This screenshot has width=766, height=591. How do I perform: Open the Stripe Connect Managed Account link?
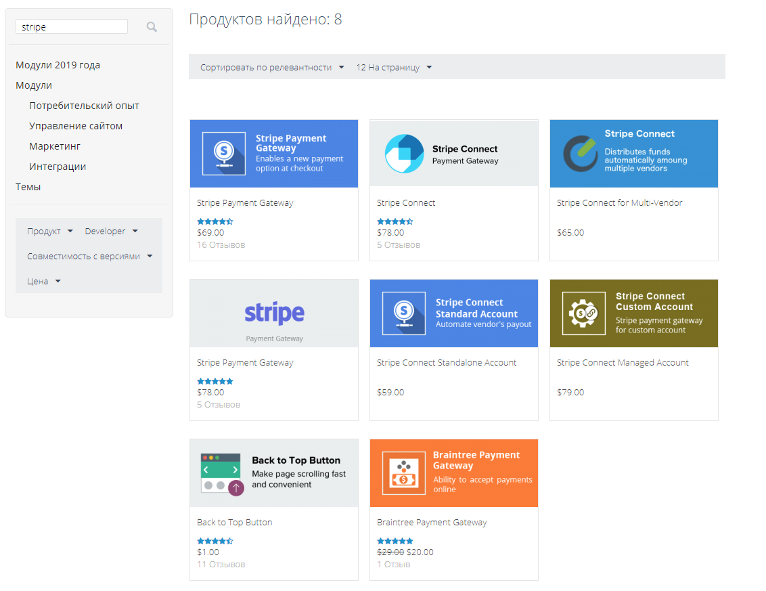(x=623, y=363)
